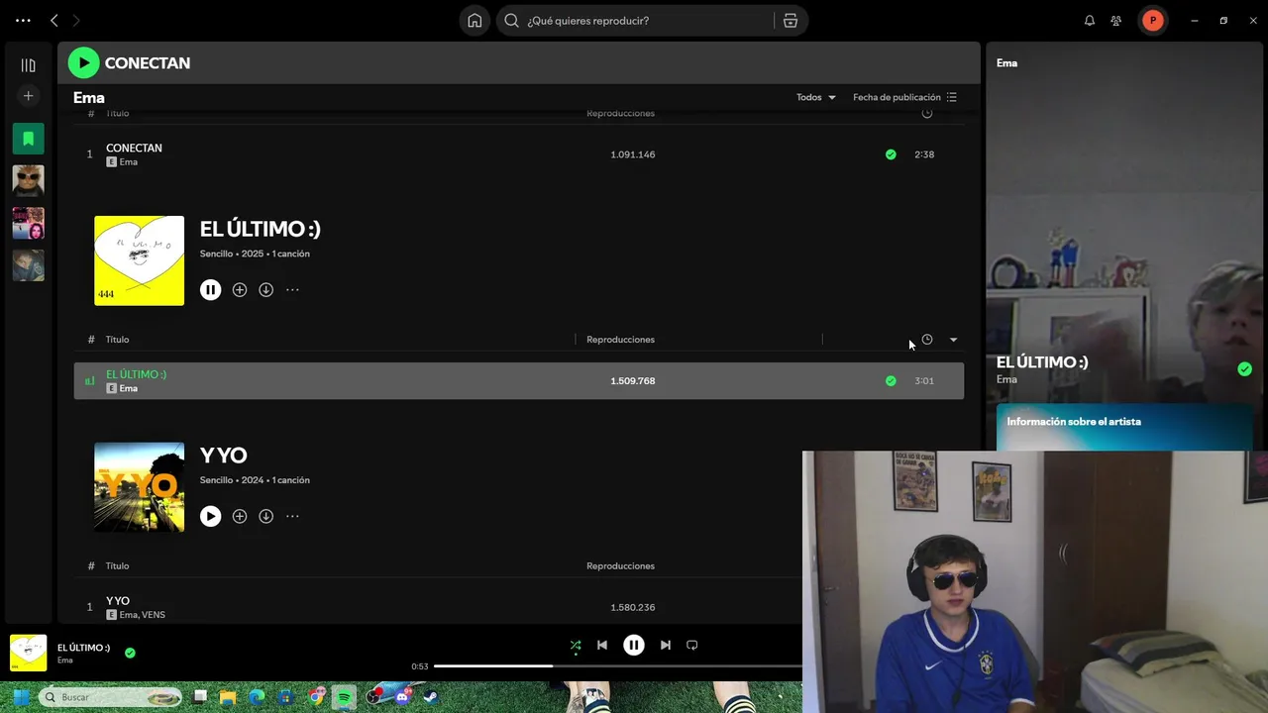Open the notifications bell
The width and height of the screenshot is (1268, 713).
pos(1090,20)
